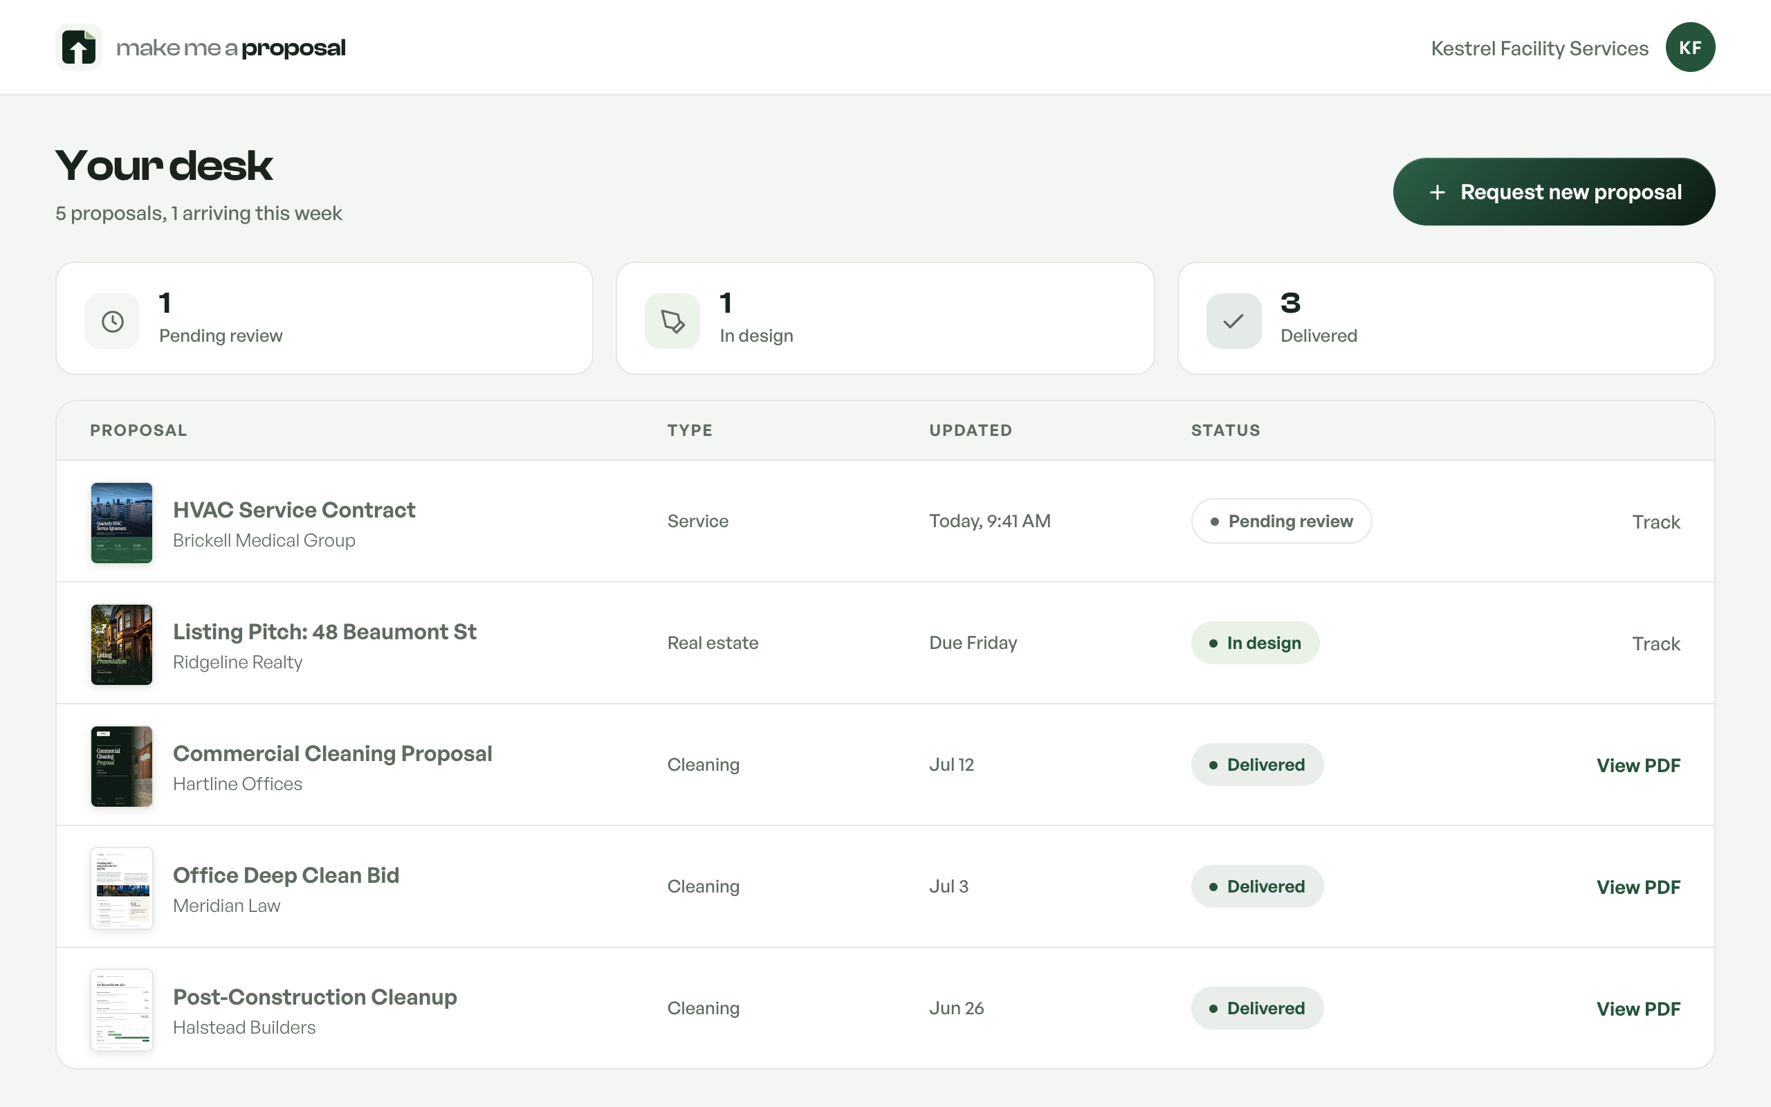Click the In design status pill
This screenshot has height=1107, width=1771.
coord(1255,643)
